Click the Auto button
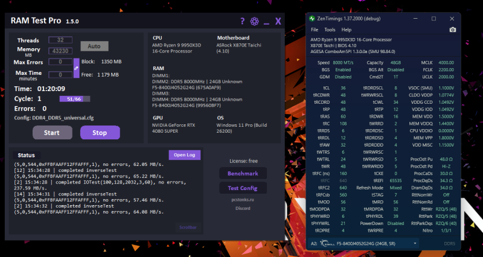Screen dimensions: 483x257 tap(94, 46)
